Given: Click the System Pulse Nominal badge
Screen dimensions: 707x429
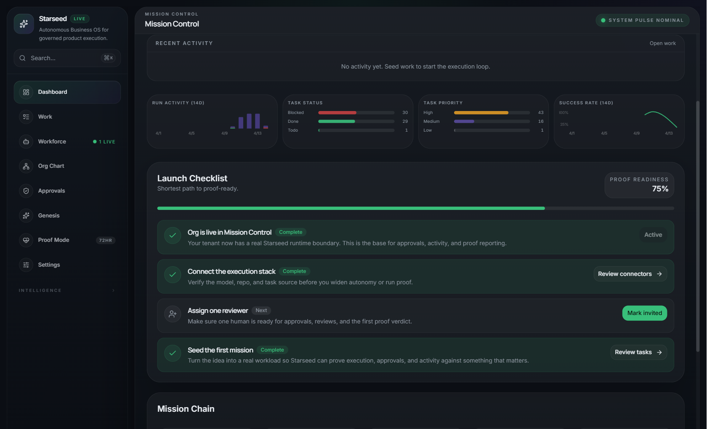Looking at the screenshot, I should 642,20.
